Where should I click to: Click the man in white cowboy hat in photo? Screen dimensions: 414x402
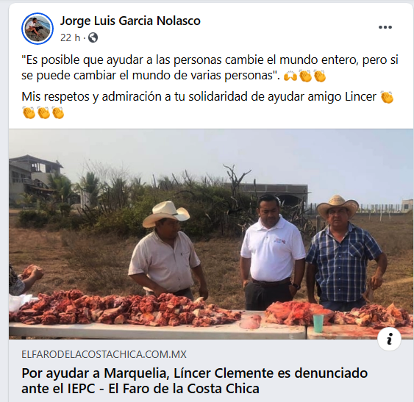click(x=168, y=250)
